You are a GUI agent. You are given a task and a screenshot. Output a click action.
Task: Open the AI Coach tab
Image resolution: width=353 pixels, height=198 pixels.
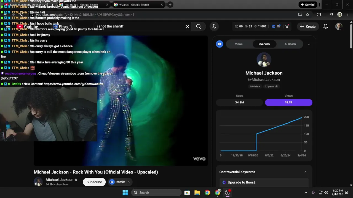pos(290,44)
